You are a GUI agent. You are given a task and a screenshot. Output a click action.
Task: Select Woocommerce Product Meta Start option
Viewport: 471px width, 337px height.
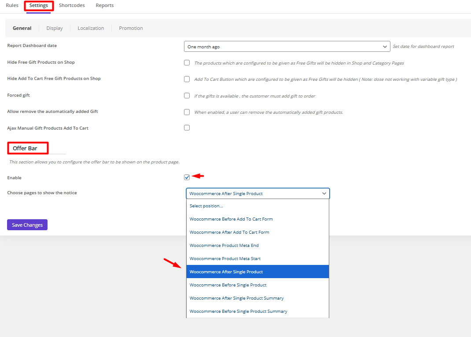pos(258,259)
